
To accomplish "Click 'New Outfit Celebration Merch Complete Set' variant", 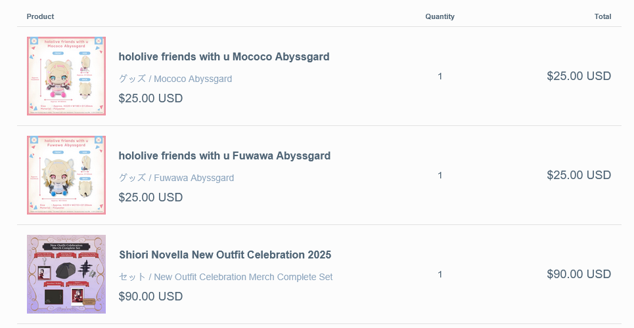I will coord(225,277).
